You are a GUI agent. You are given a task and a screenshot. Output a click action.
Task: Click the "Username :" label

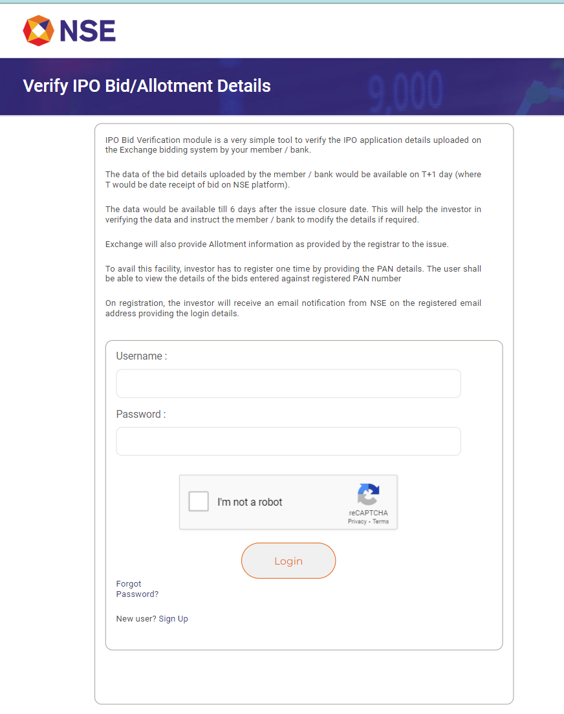click(x=142, y=356)
